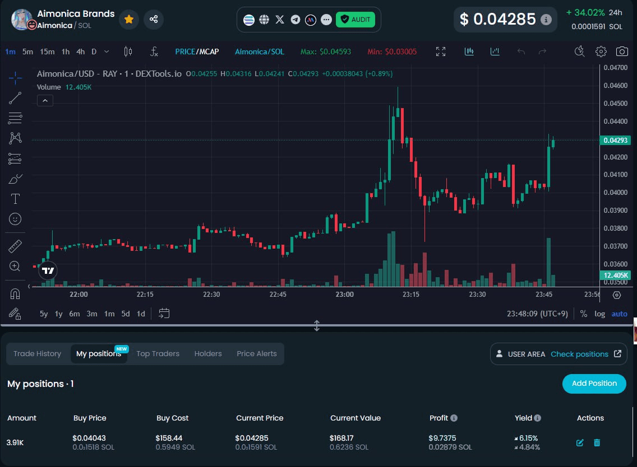The image size is (637, 467).
Task: Select the zoom in tool
Action: (x=15, y=266)
